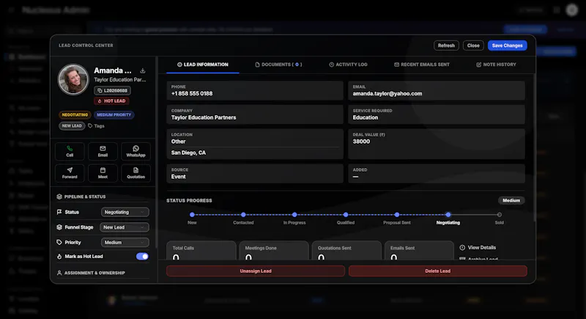Viewport: 586px width, 319px height.
Task: Open the Funnel Stage dropdown showing New Lead
Action: tap(124, 227)
